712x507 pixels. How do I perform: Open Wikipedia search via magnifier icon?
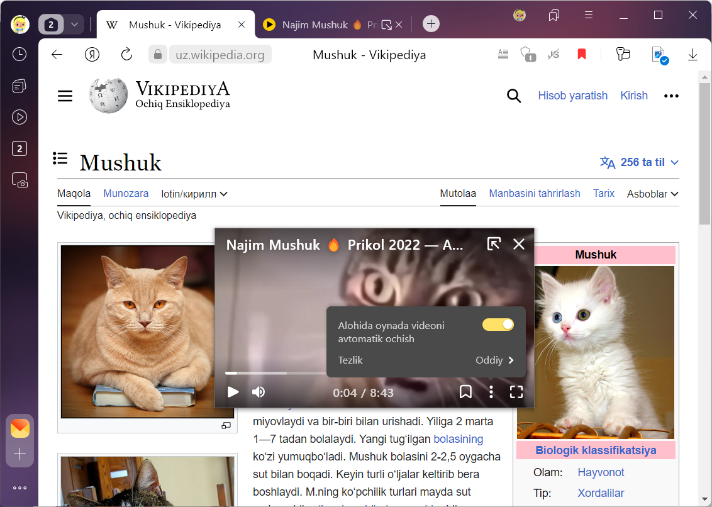tap(514, 96)
